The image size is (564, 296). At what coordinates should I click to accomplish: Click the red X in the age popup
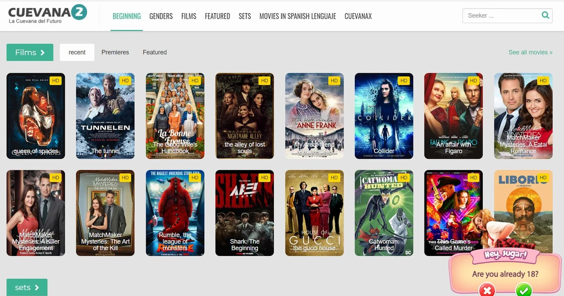click(x=487, y=290)
